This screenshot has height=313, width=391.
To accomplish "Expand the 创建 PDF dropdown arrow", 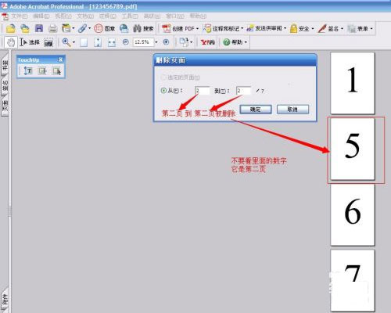I will 197,28.
